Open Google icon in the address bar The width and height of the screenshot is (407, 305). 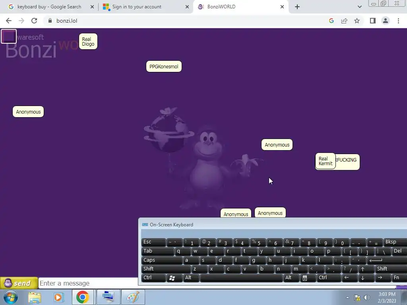pos(331,21)
